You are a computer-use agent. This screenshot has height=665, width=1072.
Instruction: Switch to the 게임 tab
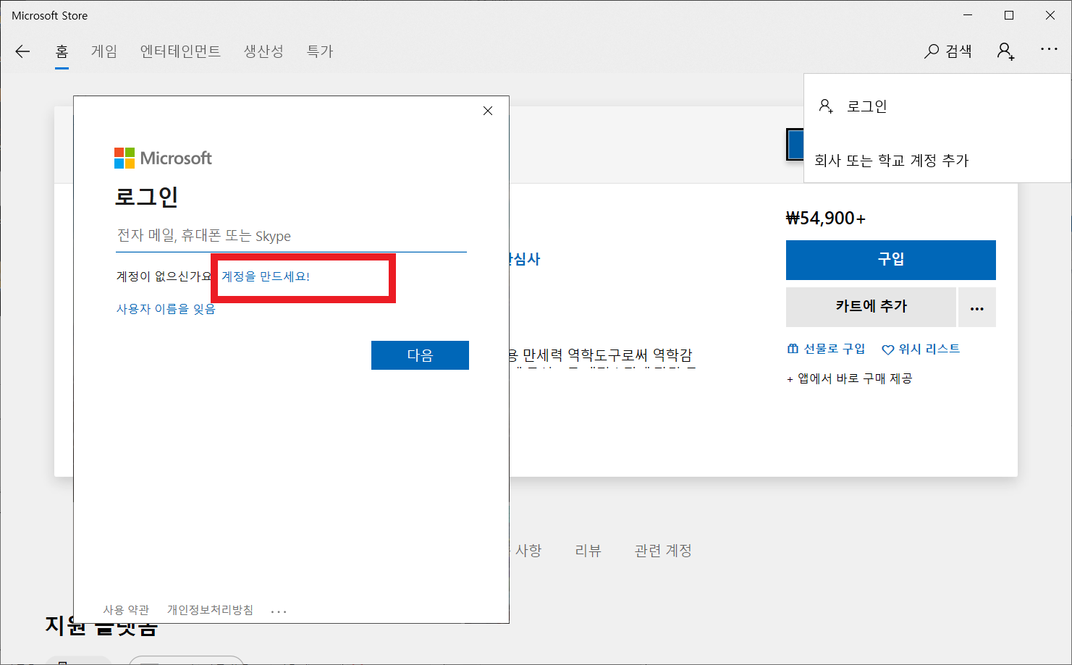coord(104,51)
